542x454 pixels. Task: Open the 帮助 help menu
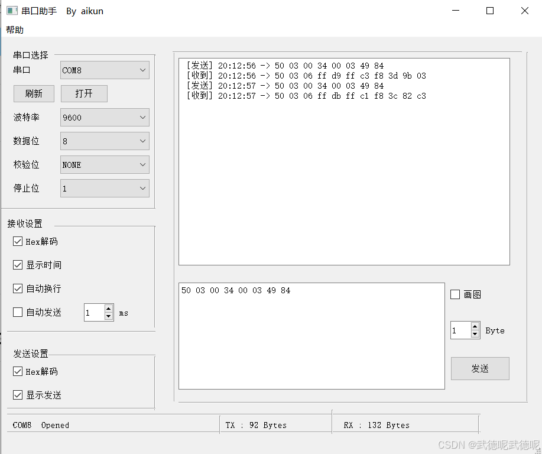[14, 30]
